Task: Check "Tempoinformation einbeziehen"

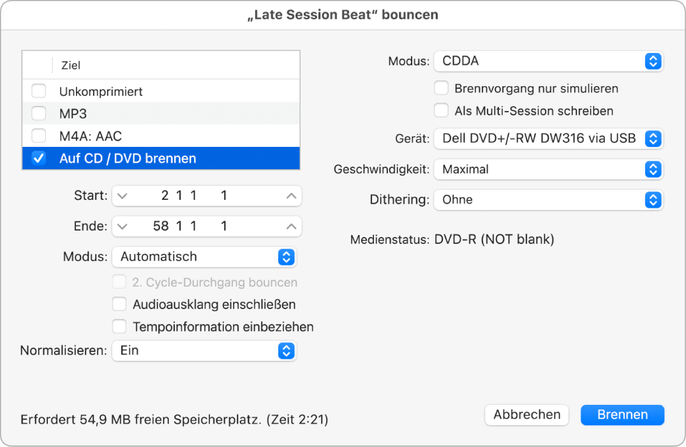Action: point(119,327)
